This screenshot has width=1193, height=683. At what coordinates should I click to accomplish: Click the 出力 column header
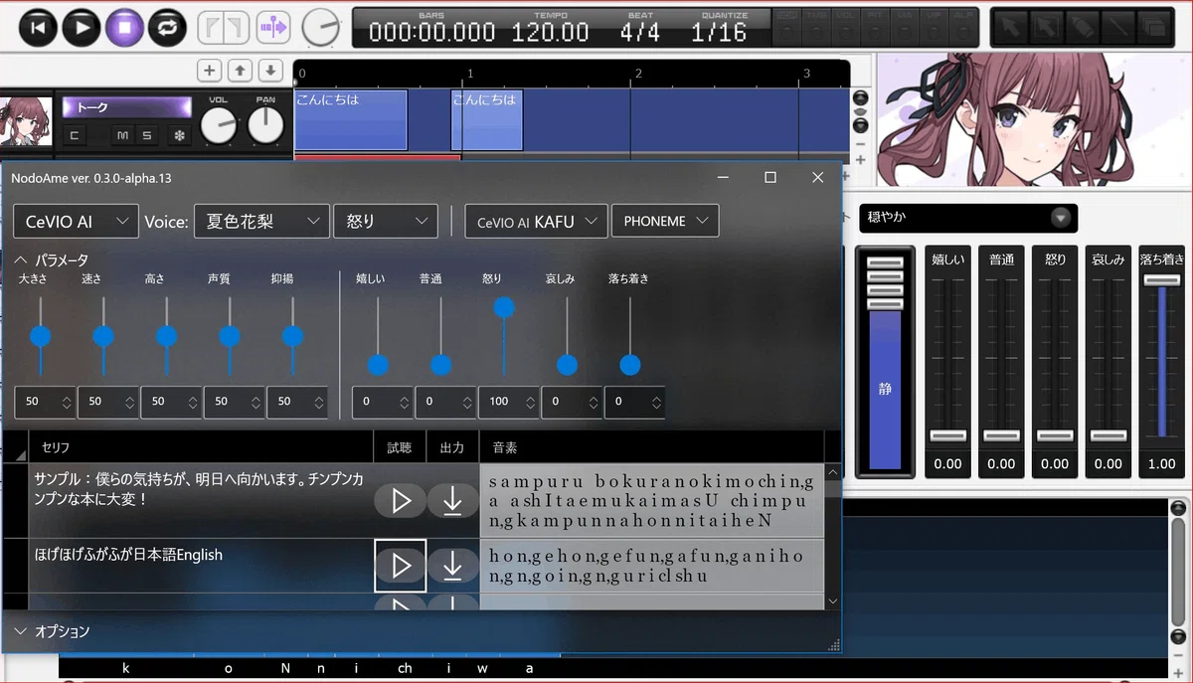(452, 447)
